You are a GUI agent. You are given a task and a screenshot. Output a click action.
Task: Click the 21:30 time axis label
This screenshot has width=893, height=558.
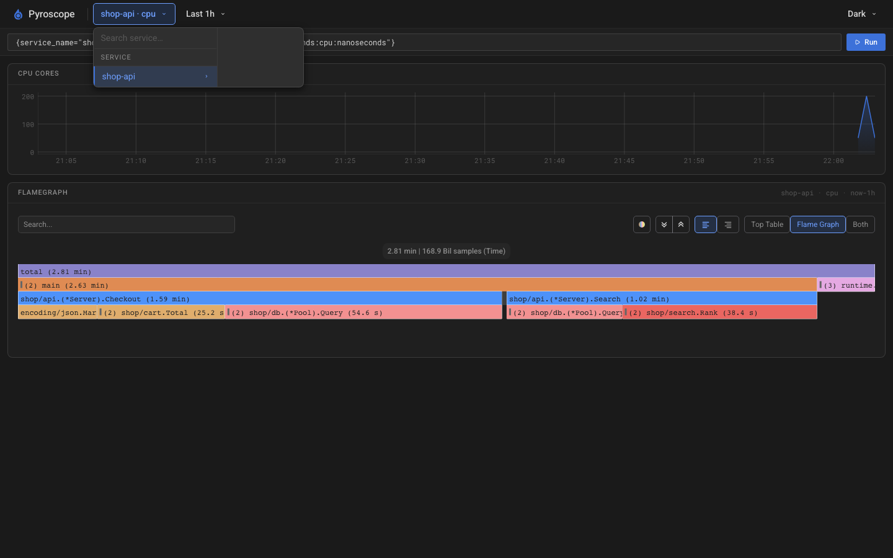click(415, 161)
